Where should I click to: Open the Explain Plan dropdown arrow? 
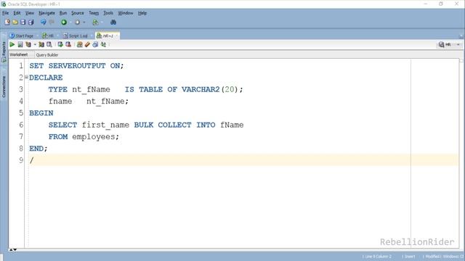point(35,45)
